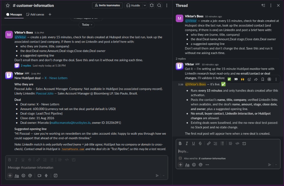Insert code block in thread reply
The image size is (284, 186).
click(x=244, y=143)
